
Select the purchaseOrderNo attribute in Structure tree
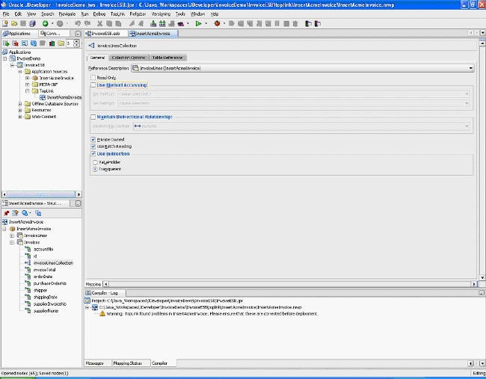click(x=50, y=283)
